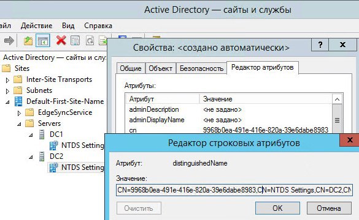Click the Servers folder icon
Viewport: 359px width, 220px height.
click(x=29, y=123)
